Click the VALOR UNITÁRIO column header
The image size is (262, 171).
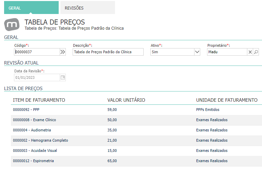click(126, 100)
